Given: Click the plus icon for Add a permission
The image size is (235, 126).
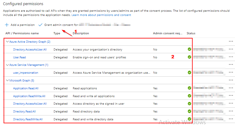Looking at the screenshot, I should tap(7, 25).
